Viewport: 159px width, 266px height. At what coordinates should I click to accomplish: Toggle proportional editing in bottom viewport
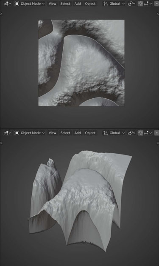coord(156,133)
